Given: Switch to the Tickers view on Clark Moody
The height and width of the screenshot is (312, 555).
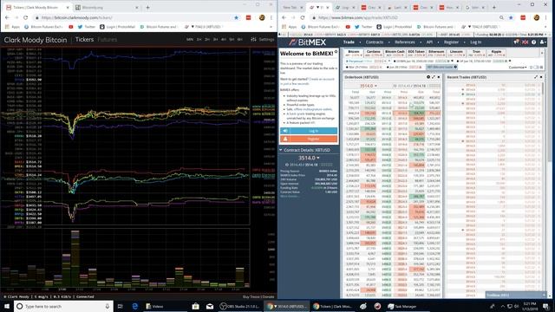Looking at the screenshot, I should coord(84,39).
